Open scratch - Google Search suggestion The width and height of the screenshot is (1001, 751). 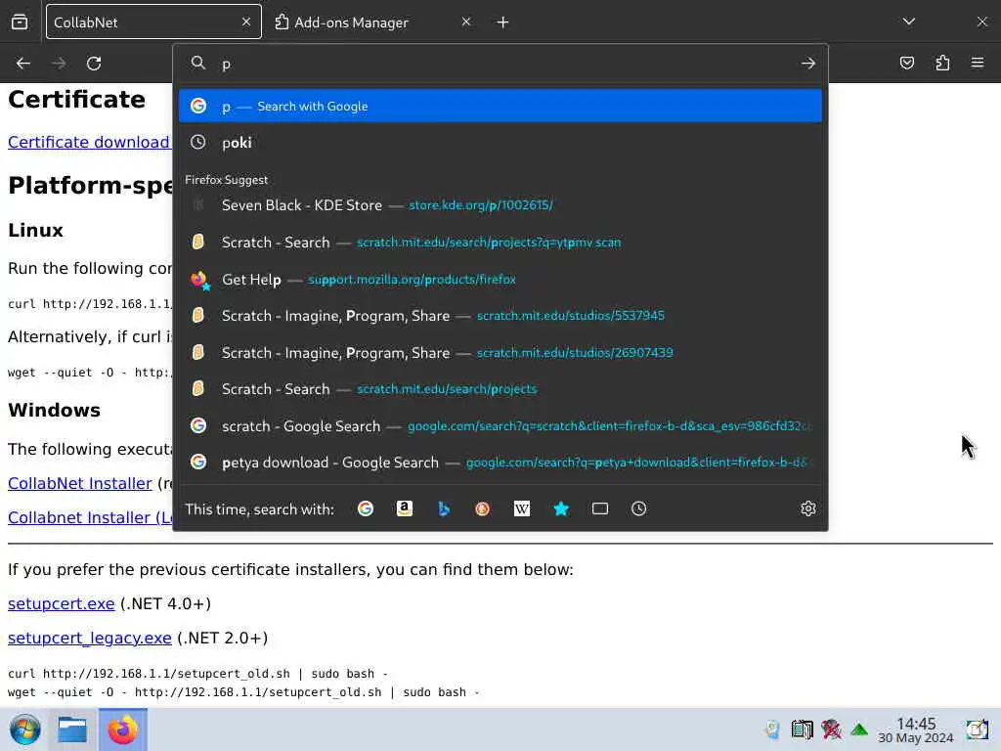pyautogui.click(x=500, y=426)
